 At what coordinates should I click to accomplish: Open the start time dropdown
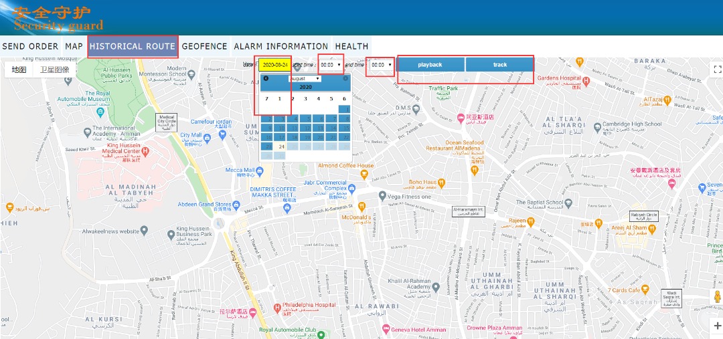pyautogui.click(x=331, y=65)
